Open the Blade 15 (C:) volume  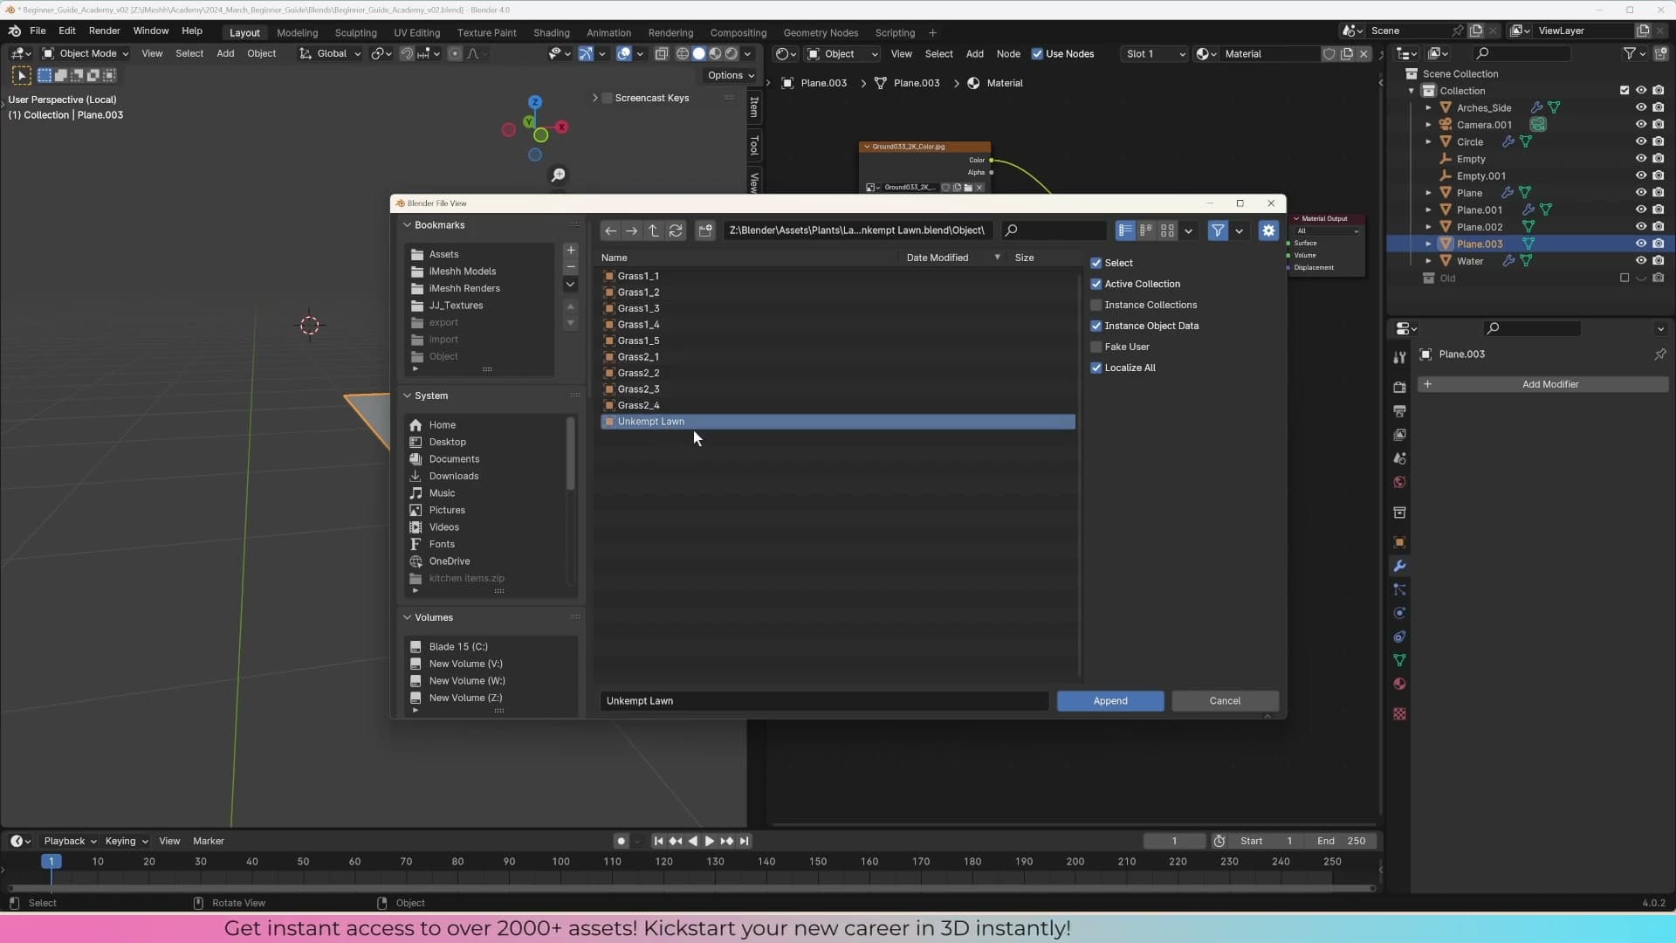point(458,647)
